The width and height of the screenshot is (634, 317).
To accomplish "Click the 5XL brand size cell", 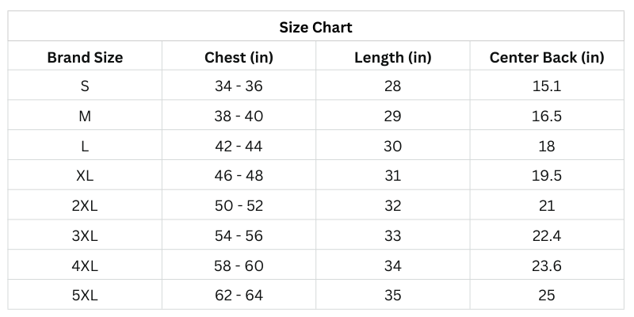I will pyautogui.click(x=85, y=296).
